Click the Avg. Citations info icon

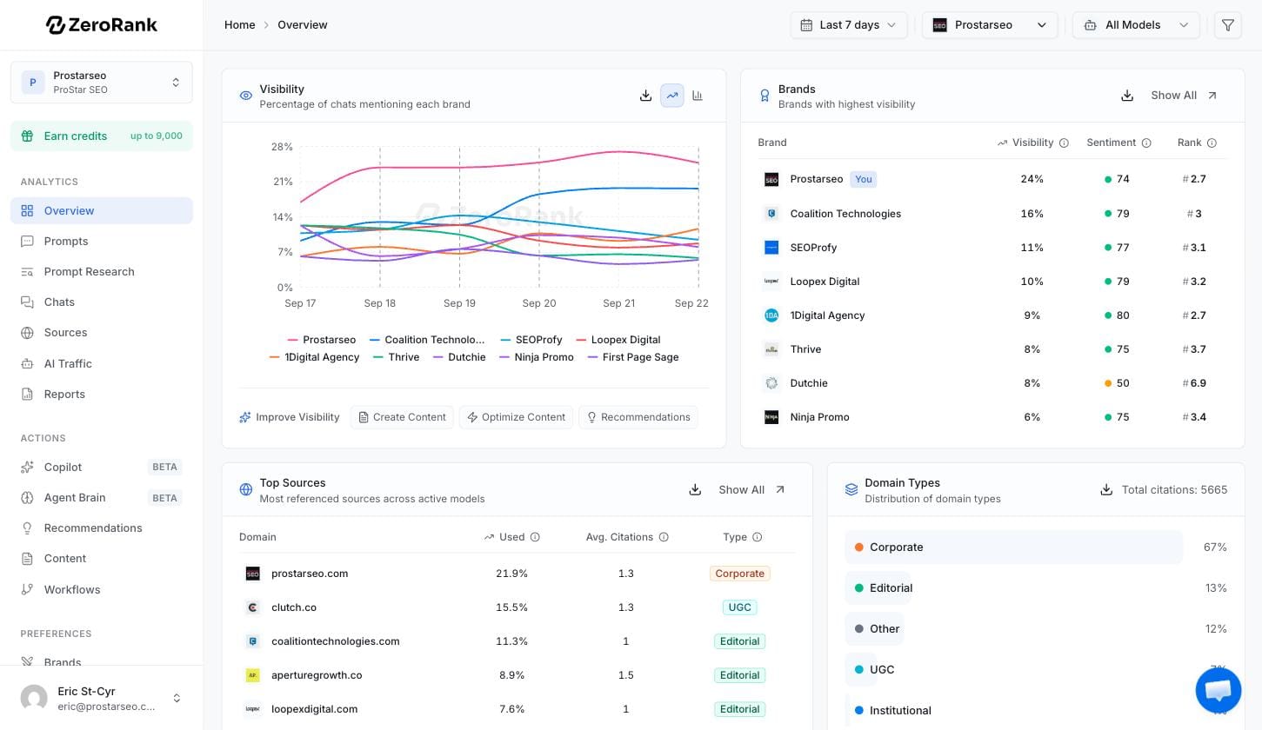pyautogui.click(x=664, y=537)
